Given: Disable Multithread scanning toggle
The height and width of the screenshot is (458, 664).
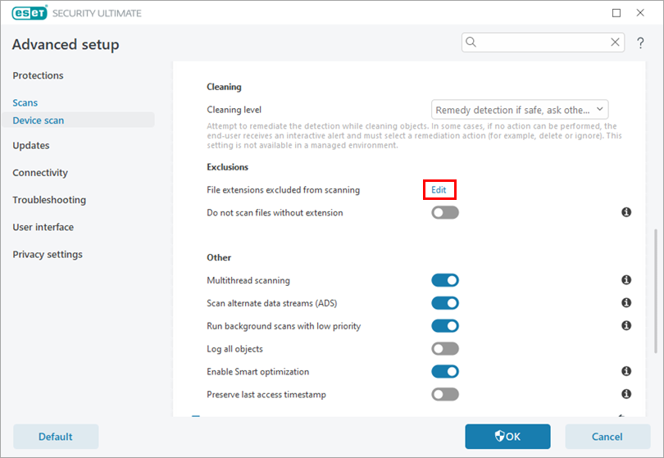Looking at the screenshot, I should point(445,280).
